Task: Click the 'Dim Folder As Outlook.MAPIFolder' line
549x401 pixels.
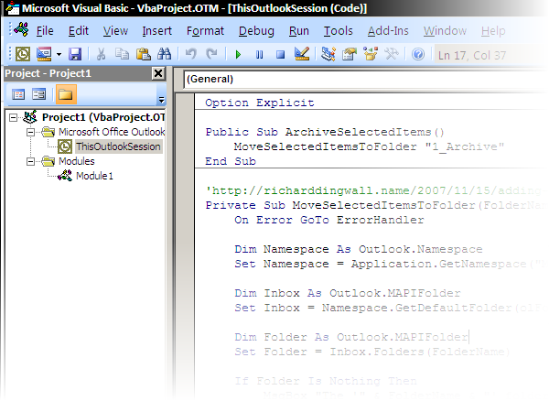Action: click(351, 337)
